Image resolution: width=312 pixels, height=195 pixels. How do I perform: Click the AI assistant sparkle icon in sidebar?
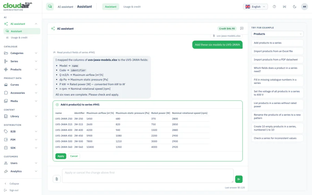(x=6, y=24)
